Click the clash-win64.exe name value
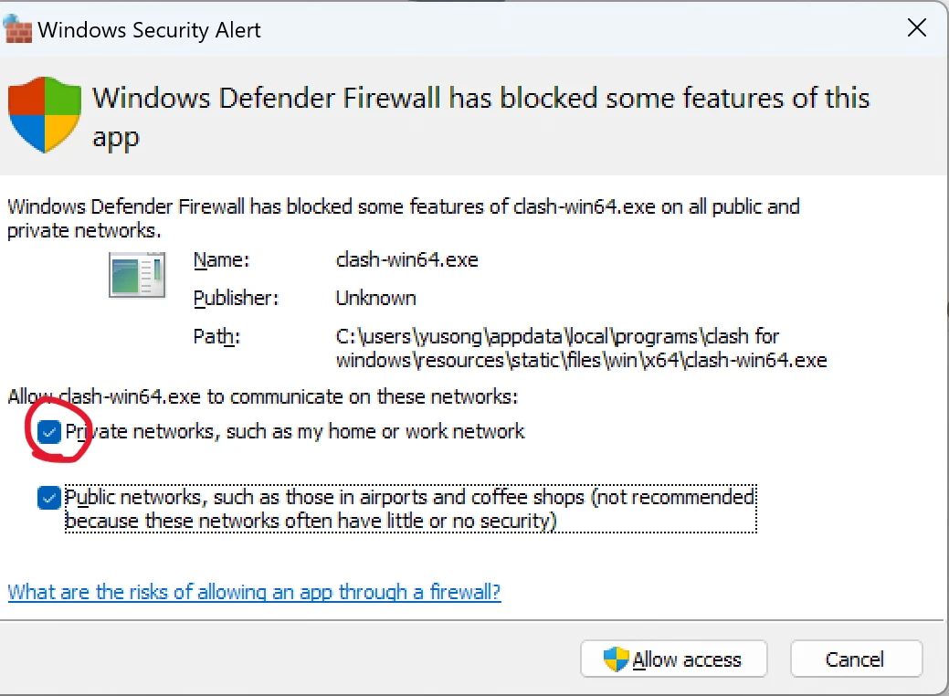The height and width of the screenshot is (696, 949). [406, 260]
